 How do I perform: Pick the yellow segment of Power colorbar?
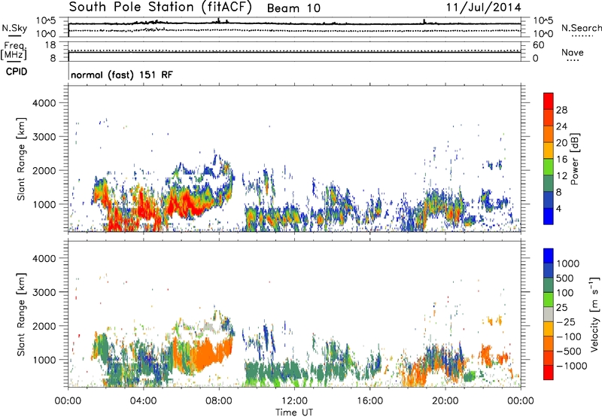tap(549, 151)
